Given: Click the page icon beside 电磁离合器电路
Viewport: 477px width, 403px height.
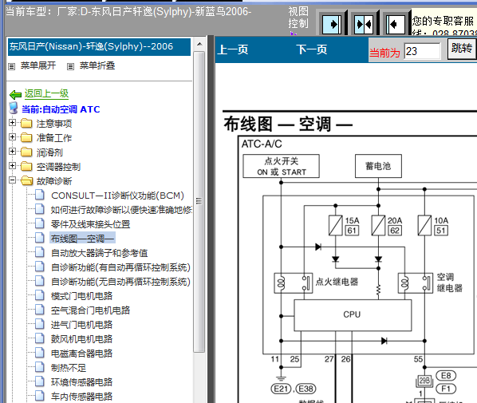Looking at the screenshot, I should (40, 353).
